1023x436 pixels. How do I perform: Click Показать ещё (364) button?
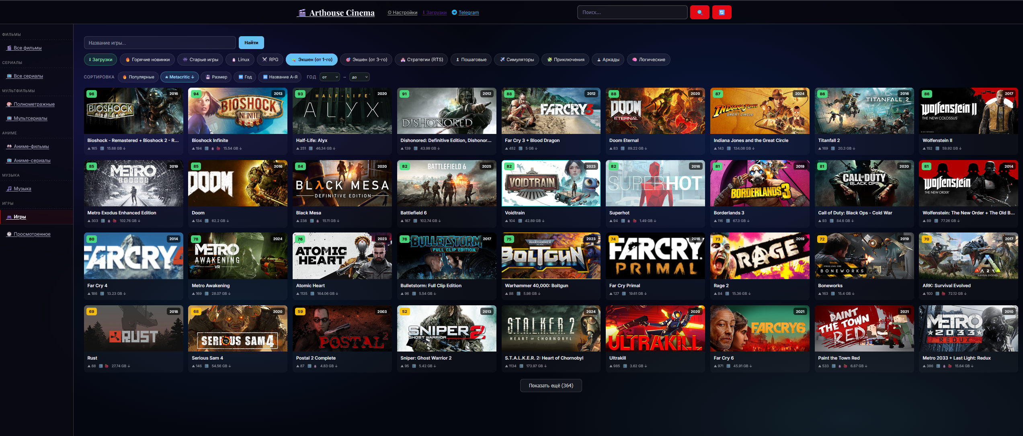pyautogui.click(x=551, y=386)
